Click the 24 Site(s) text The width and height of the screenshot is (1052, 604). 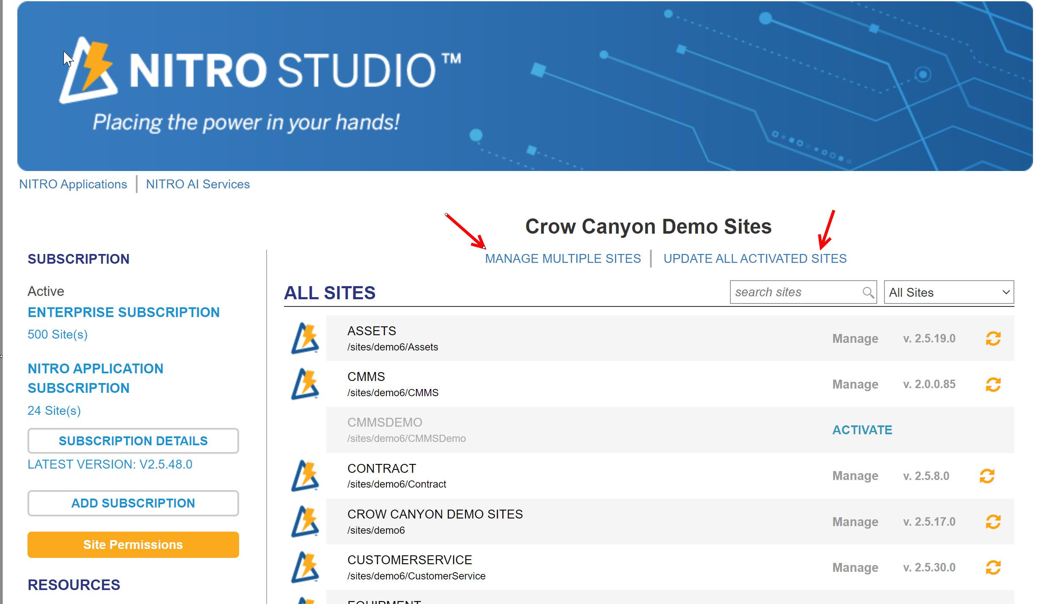tap(54, 411)
